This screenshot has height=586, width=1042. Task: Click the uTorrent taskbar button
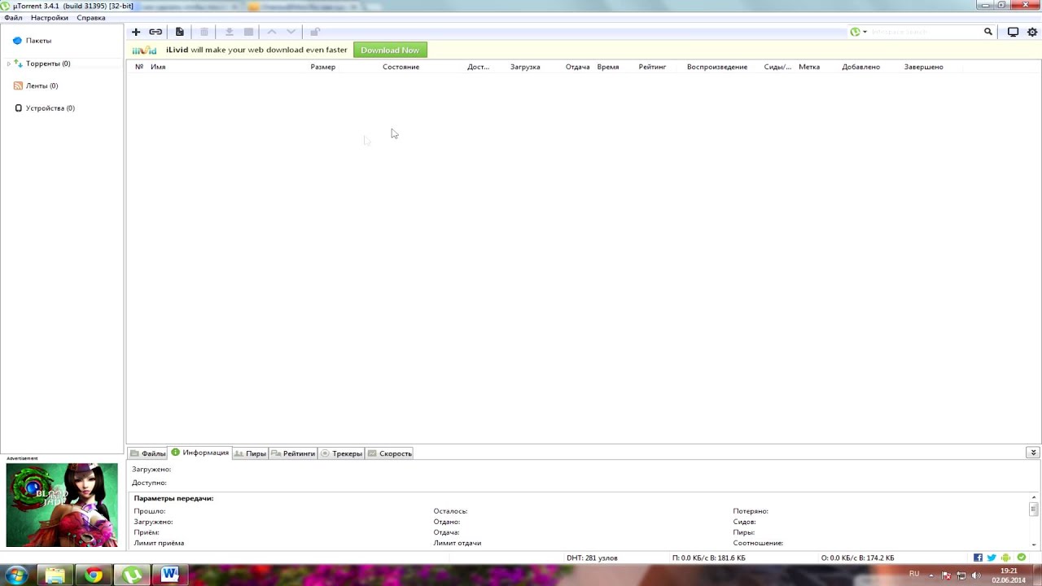(131, 575)
